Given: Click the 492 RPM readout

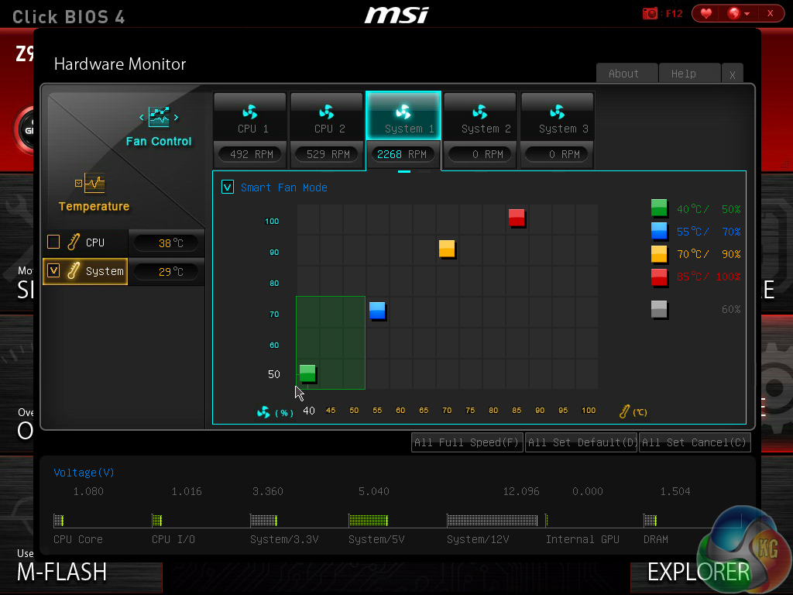Looking at the screenshot, I should point(252,154).
